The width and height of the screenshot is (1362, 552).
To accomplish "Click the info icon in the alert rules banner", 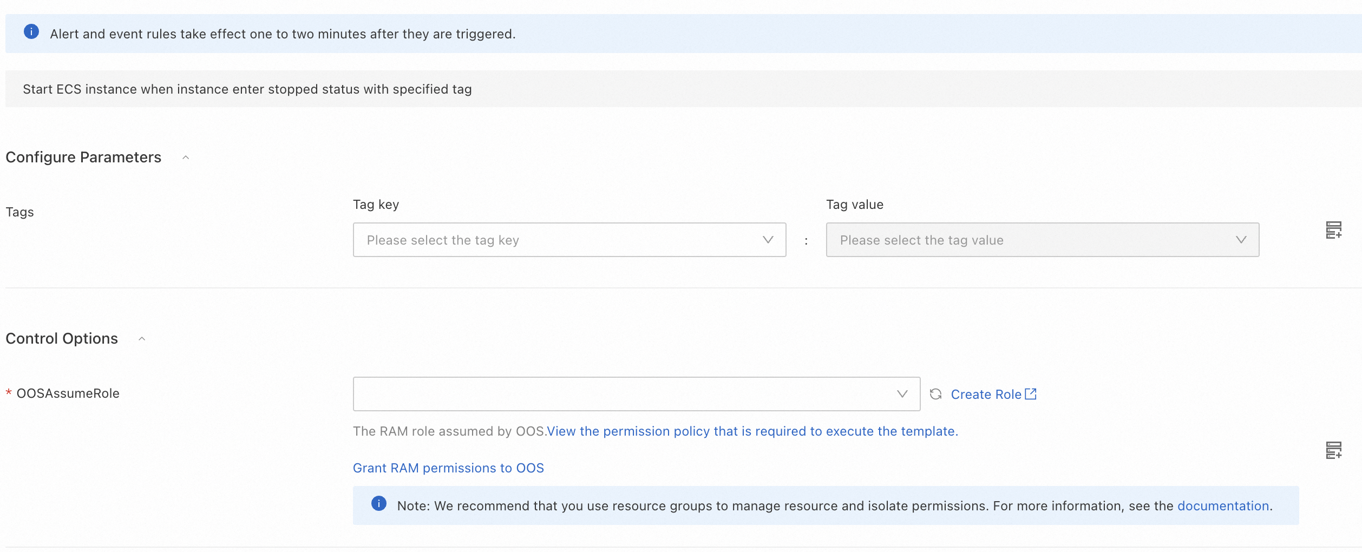I will 31,32.
